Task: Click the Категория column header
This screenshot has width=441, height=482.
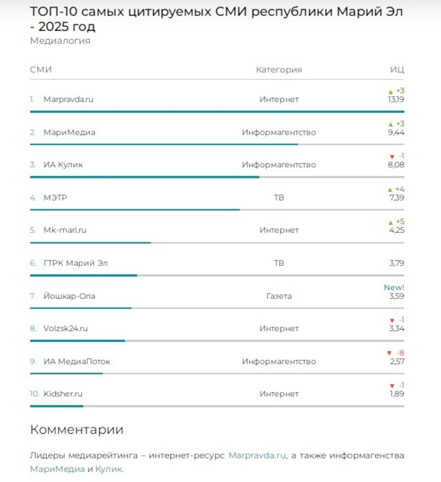Action: coord(279,70)
